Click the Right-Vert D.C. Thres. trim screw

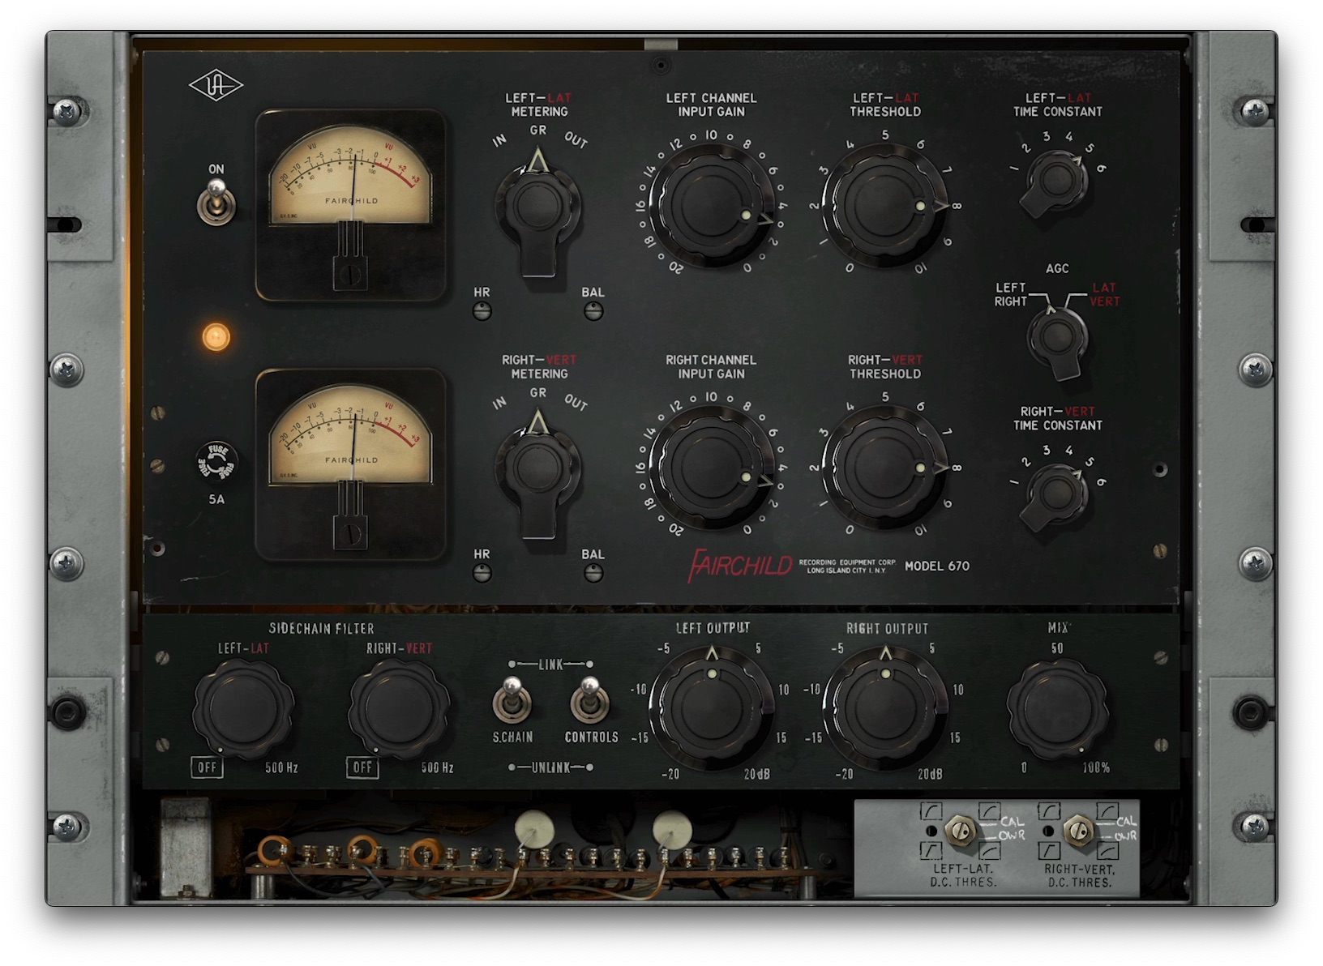(1078, 831)
